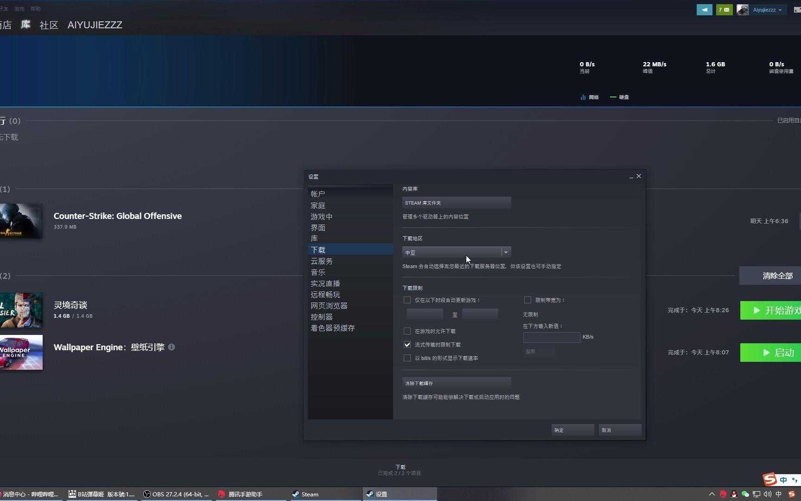Click the update start time field
This screenshot has height=501, width=801.
425,314
